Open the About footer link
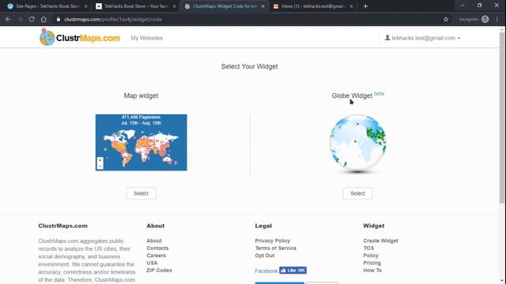 pyautogui.click(x=154, y=241)
